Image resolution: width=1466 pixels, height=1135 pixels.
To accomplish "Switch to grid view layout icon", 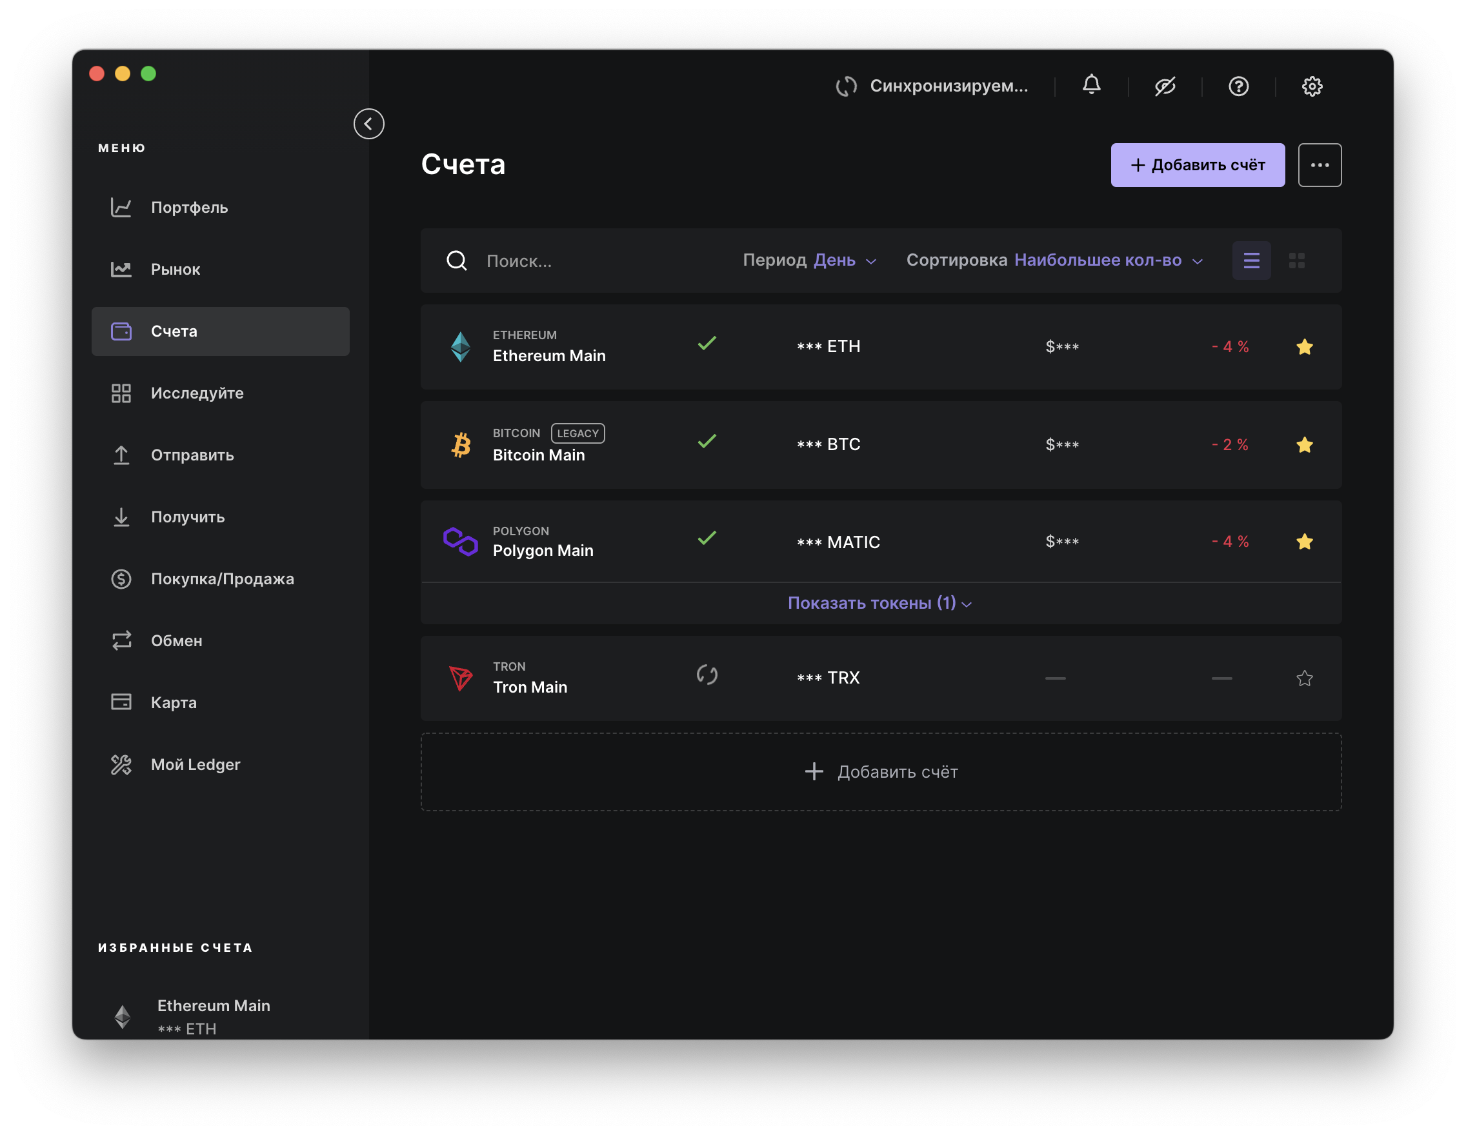I will pyautogui.click(x=1296, y=261).
